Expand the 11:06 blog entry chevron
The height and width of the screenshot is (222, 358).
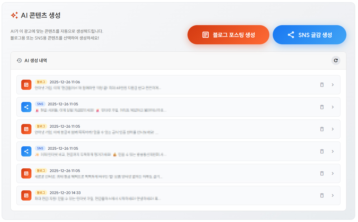pyautogui.click(x=333, y=85)
